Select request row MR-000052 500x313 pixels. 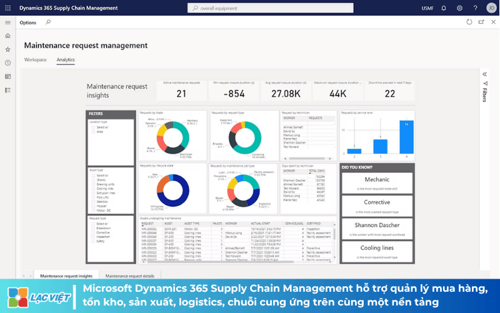(237, 229)
